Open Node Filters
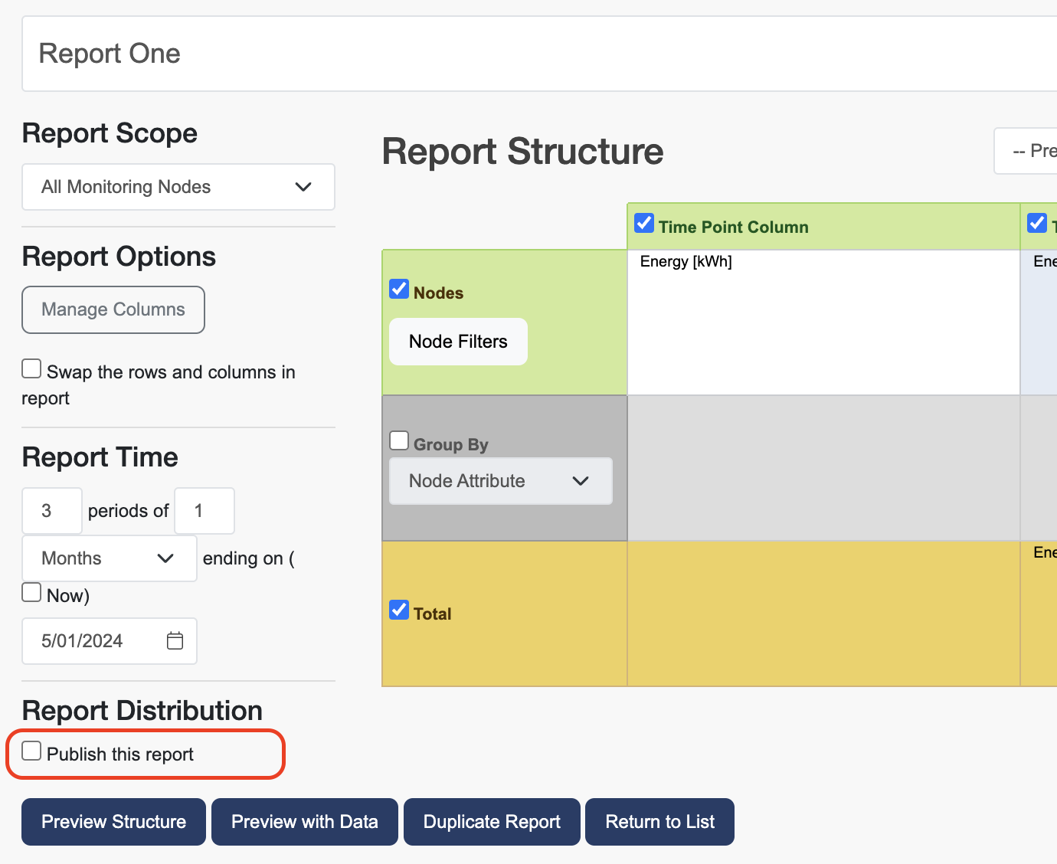1057x864 pixels. [x=458, y=342]
